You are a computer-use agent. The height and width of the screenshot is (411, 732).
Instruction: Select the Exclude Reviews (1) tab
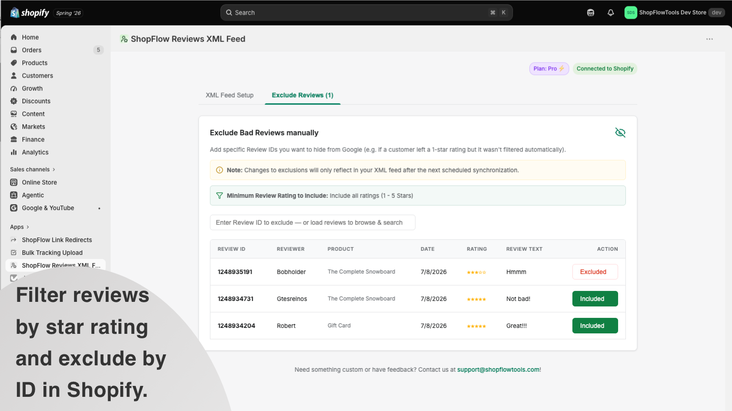[x=302, y=95]
